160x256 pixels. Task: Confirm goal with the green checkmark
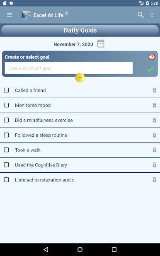[150, 69]
